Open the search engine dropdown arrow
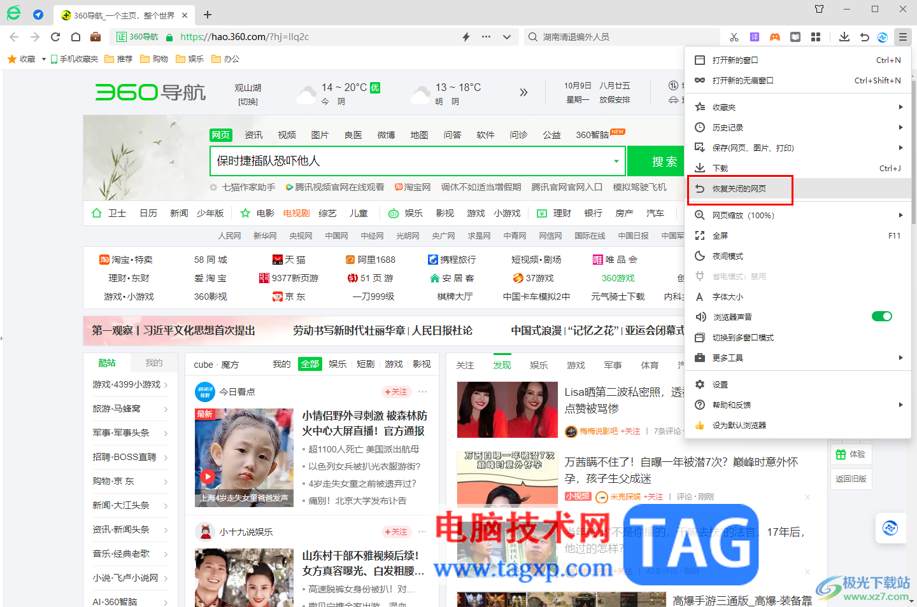The image size is (917, 607). tap(616, 161)
